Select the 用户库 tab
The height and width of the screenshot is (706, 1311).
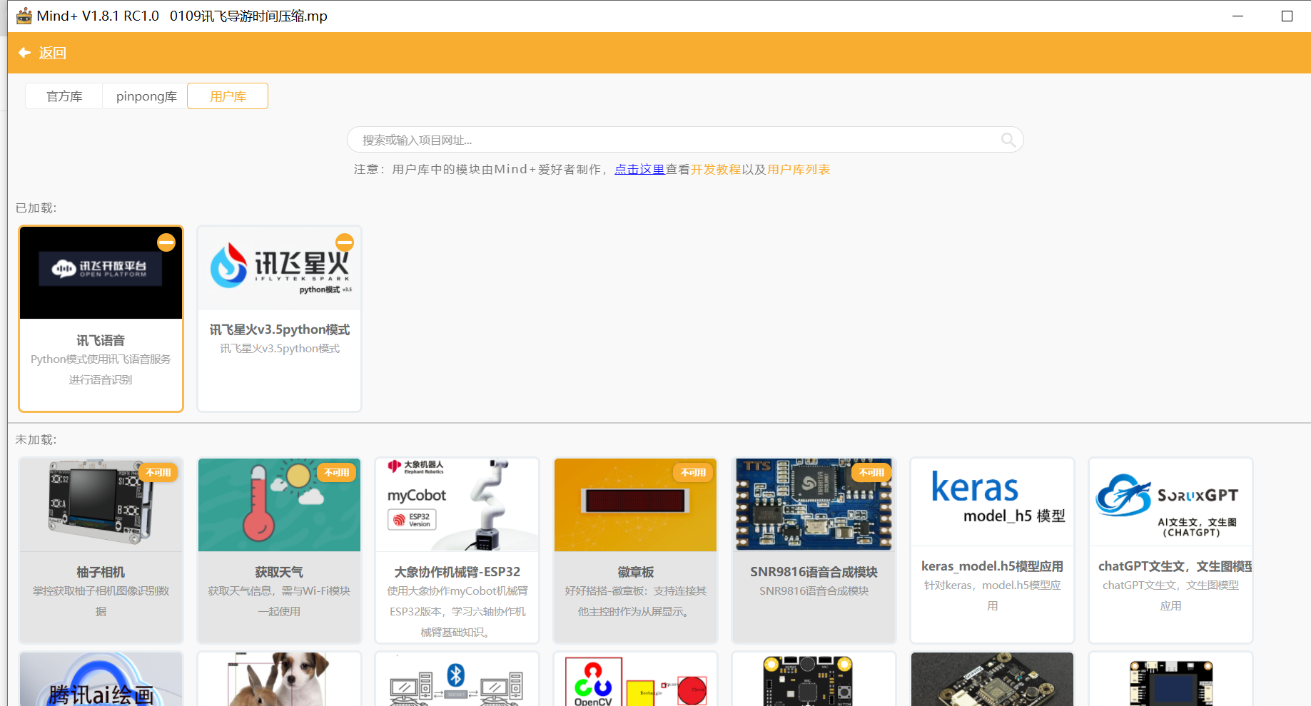pyautogui.click(x=228, y=96)
